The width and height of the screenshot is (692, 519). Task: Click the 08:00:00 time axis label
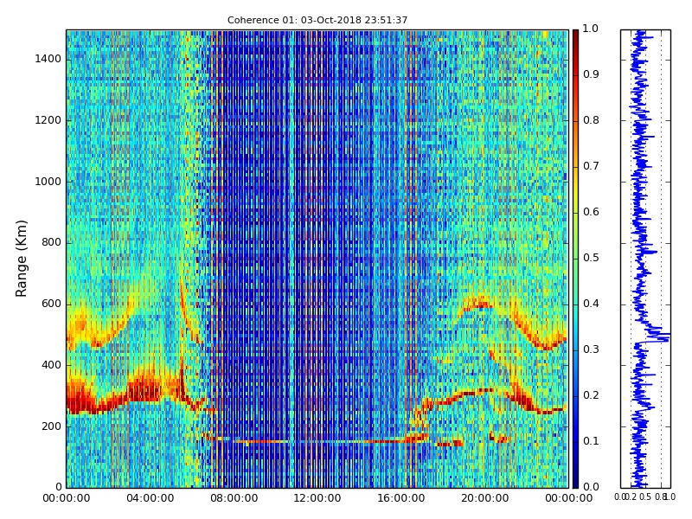pos(234,499)
